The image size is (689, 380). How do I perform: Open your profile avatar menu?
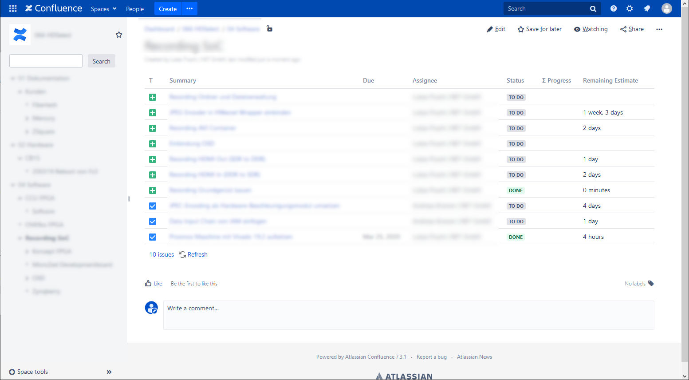(667, 8)
